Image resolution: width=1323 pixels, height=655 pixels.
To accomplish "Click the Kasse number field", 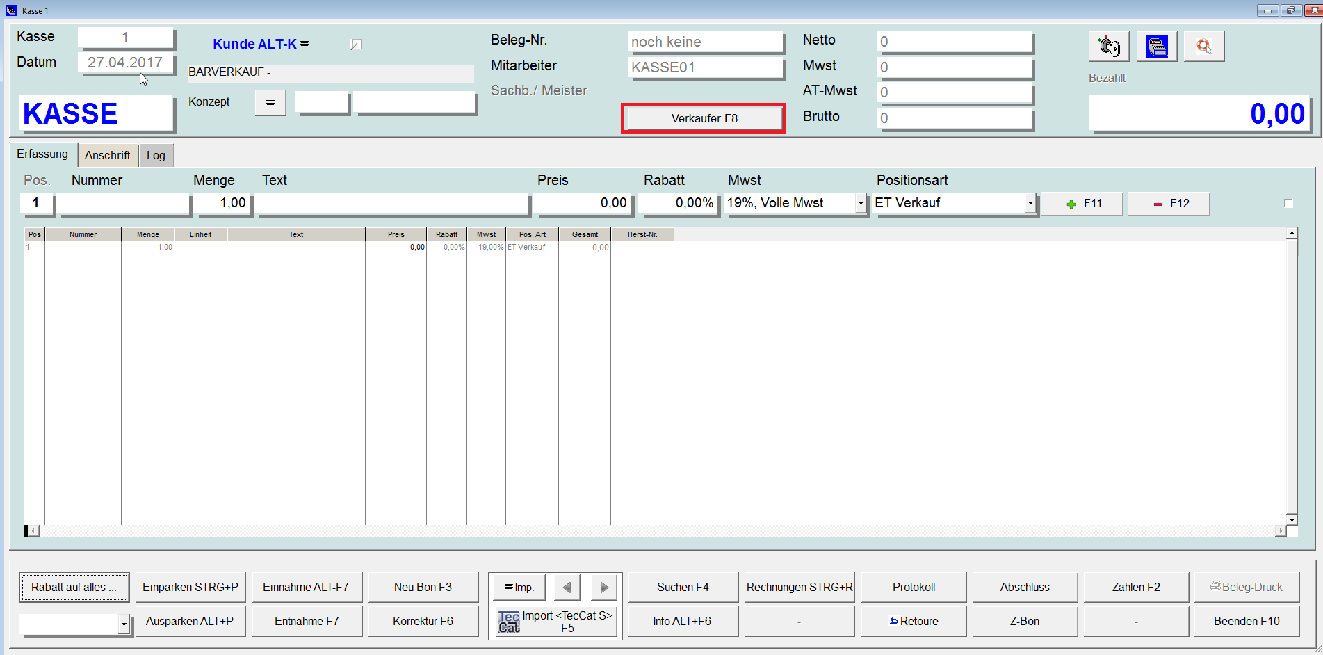I will coord(125,38).
